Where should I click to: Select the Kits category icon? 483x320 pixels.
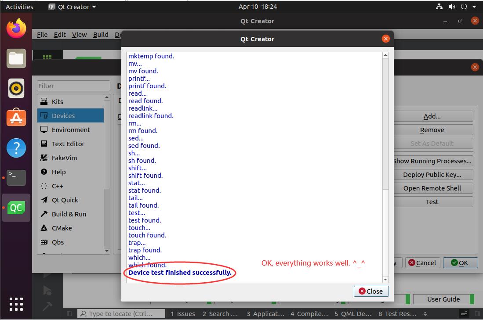(44, 101)
